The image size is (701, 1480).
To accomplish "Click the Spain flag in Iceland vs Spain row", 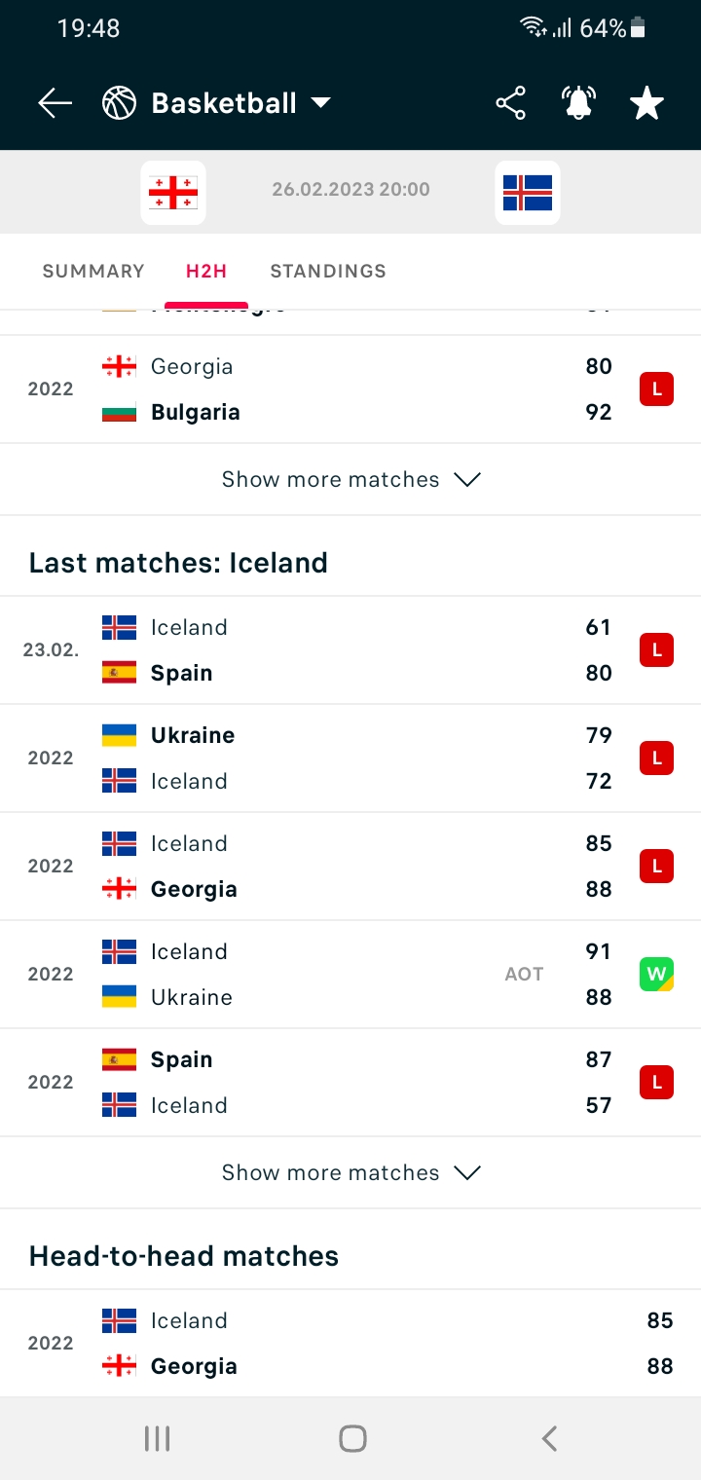I will click(x=117, y=673).
